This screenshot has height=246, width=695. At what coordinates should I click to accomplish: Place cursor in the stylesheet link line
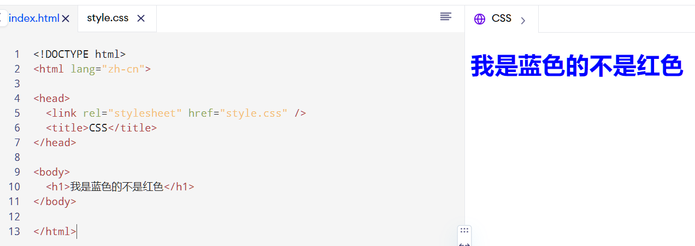(x=176, y=113)
